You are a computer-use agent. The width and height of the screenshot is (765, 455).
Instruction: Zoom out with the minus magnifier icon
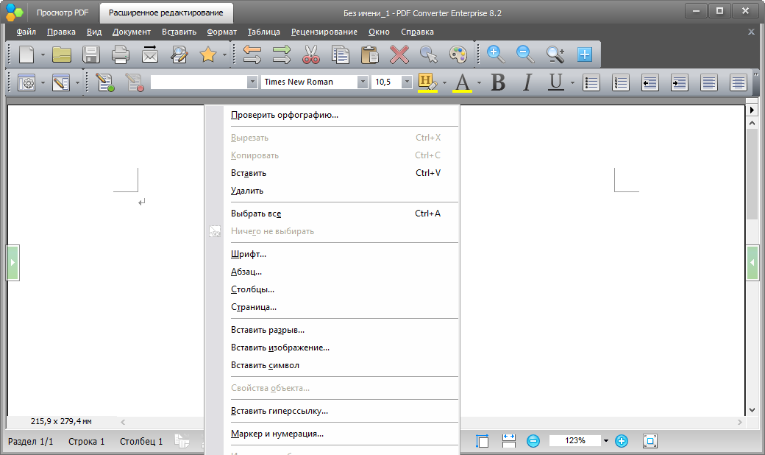pos(525,54)
